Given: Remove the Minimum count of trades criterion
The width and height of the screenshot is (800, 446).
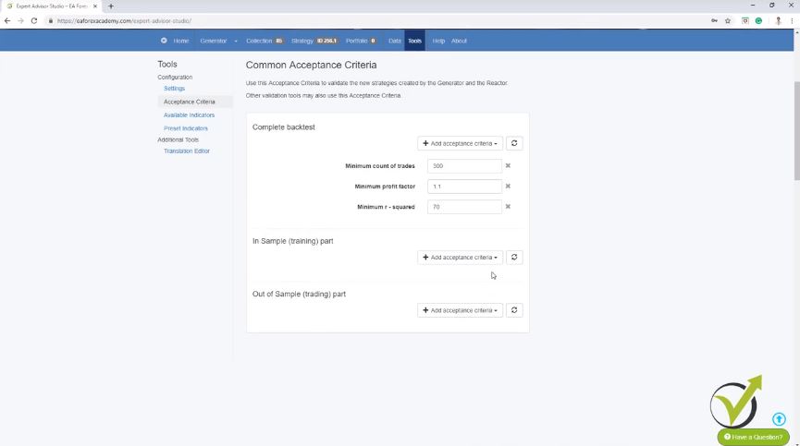Looking at the screenshot, I should [x=508, y=166].
